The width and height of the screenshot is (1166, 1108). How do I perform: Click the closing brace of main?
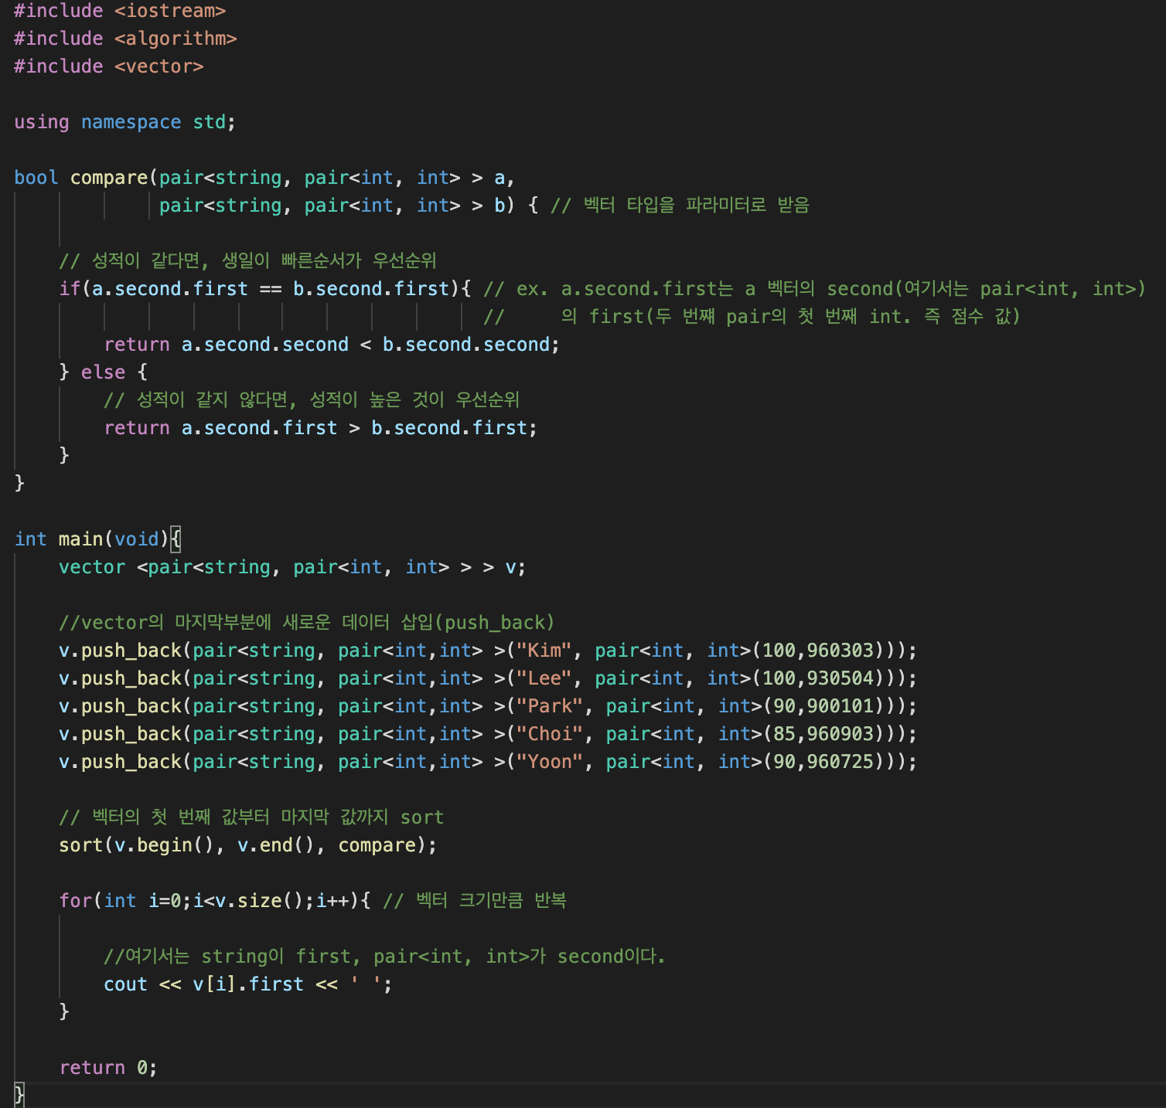point(18,1095)
